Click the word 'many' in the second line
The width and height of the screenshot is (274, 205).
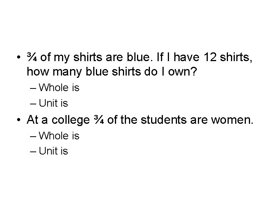[x=67, y=72]
